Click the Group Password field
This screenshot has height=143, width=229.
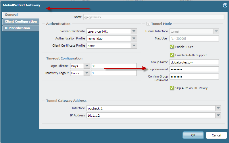tap(194, 69)
